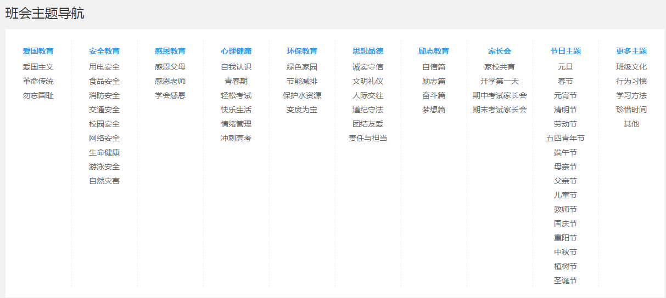Click the 节能减排 topic
Screen dimensions: 666x298
[302, 81]
